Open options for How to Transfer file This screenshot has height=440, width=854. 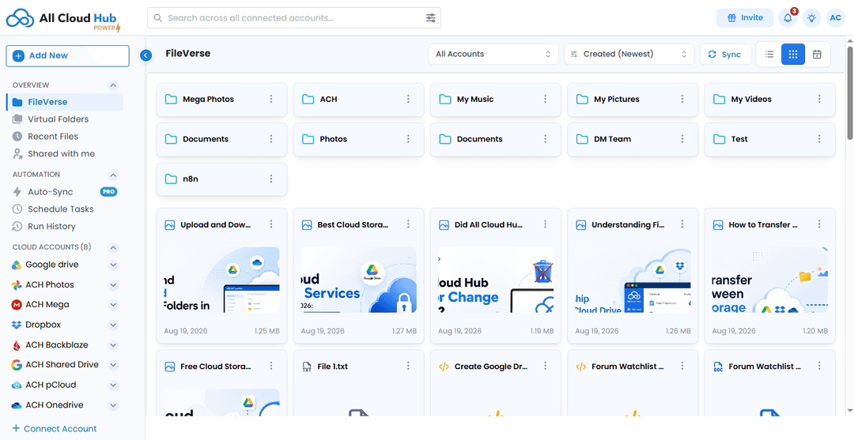[x=819, y=224]
